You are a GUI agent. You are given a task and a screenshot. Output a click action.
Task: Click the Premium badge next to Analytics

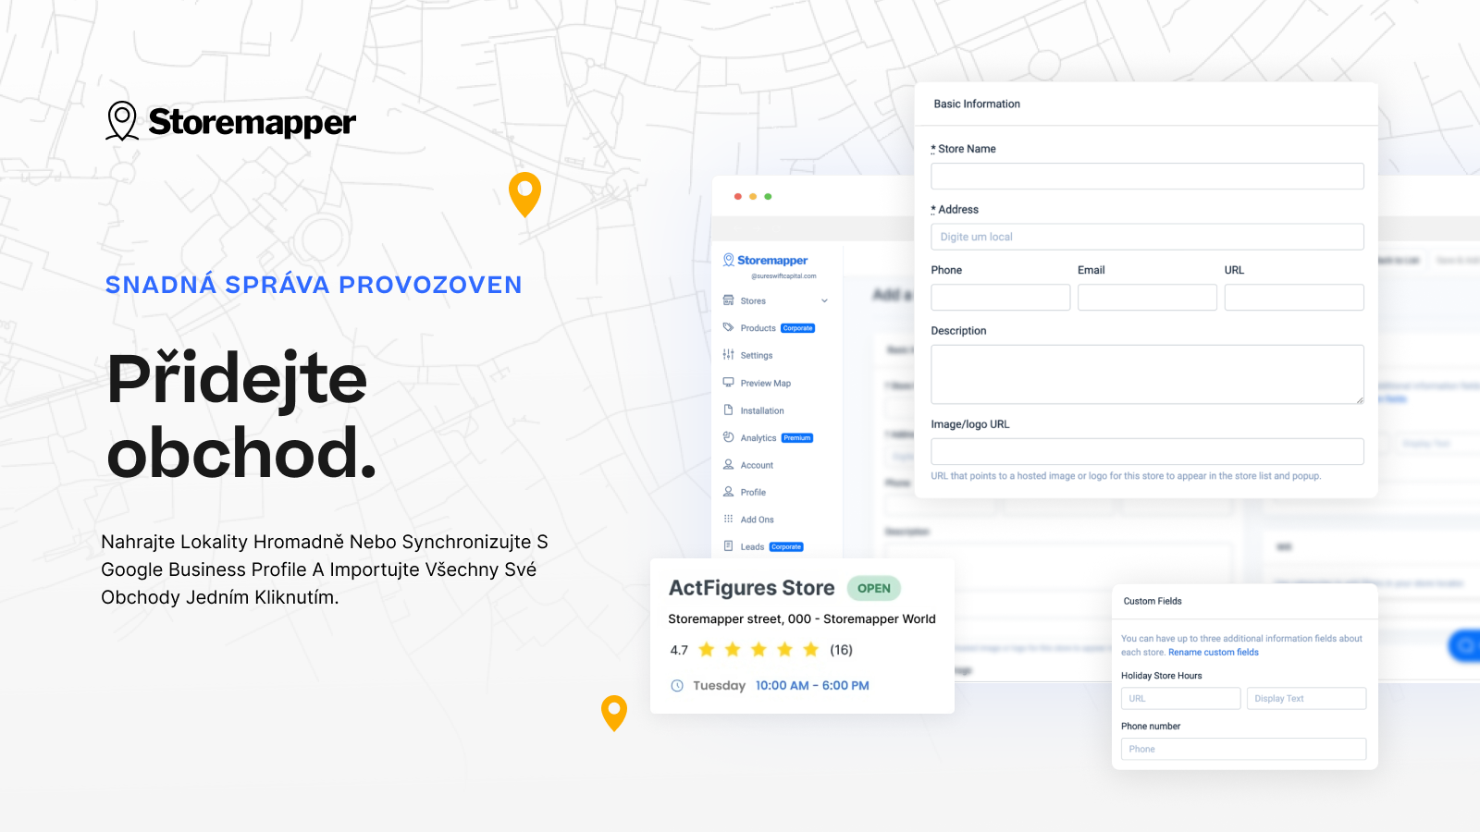(797, 438)
